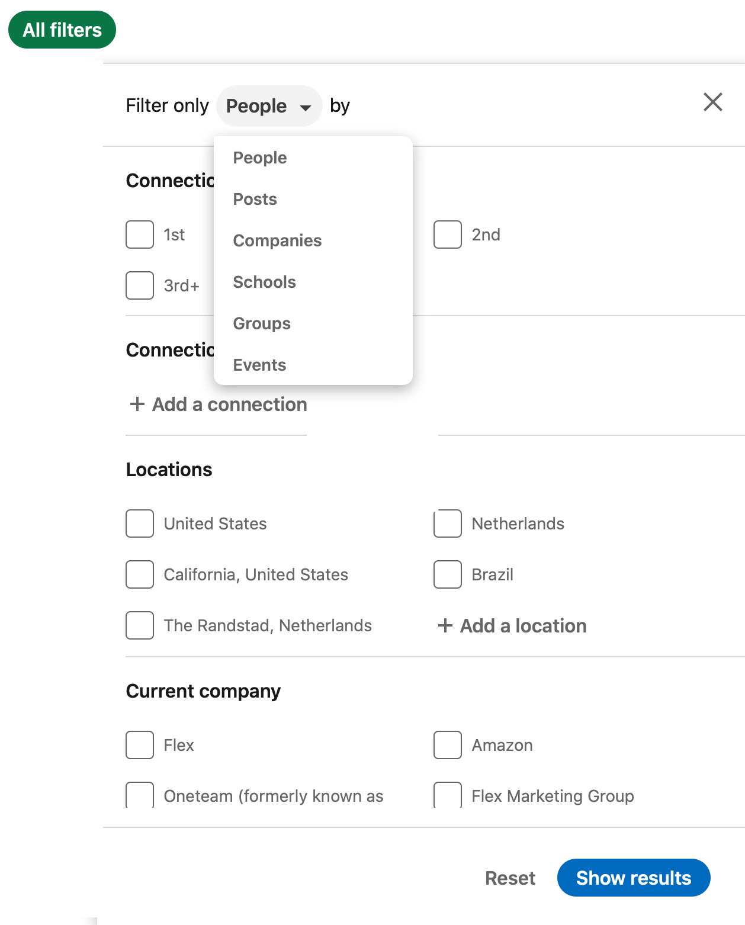
Task: Click the green All filters pill
Action: tap(62, 30)
